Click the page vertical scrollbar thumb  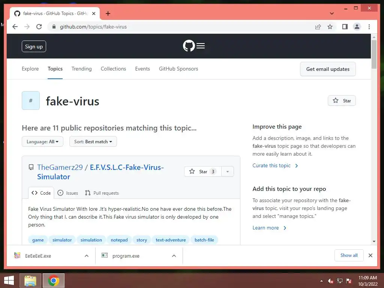[x=374, y=54]
